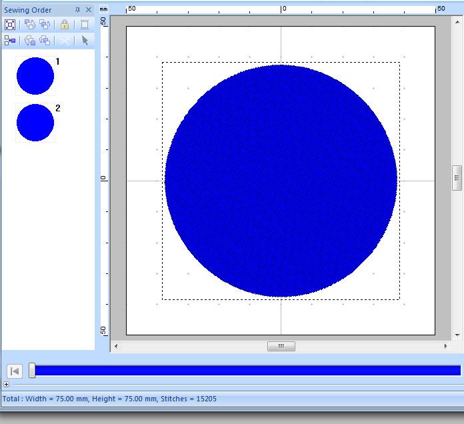
Task: Click the horizontal scrollbar left arrow
Action: point(116,346)
